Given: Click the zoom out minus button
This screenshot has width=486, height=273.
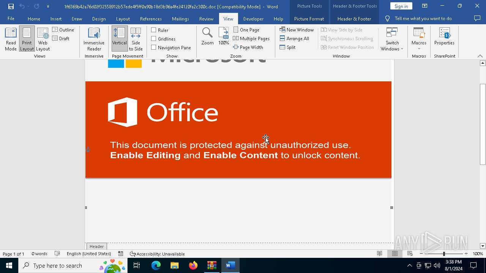Looking at the screenshot, I should point(421,254).
